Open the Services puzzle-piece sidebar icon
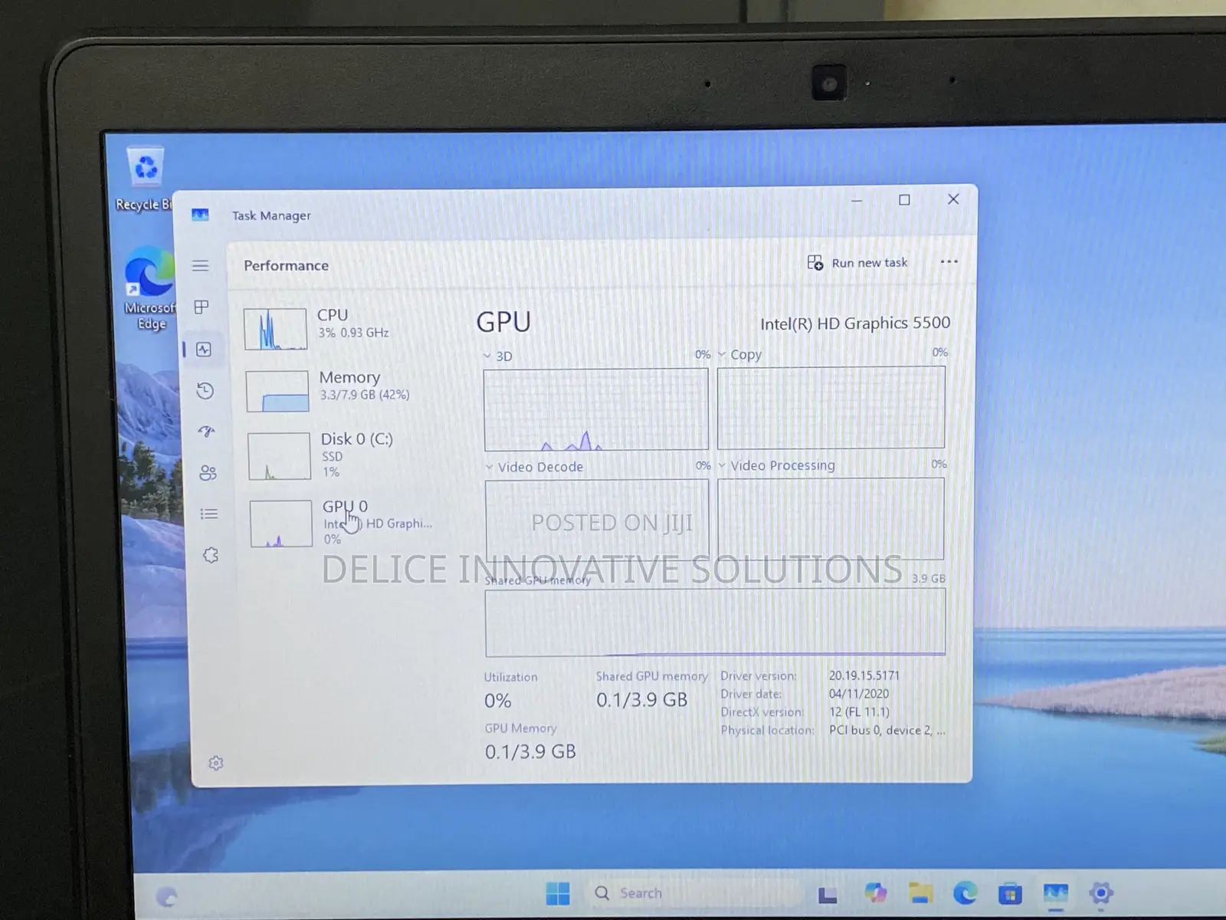Image resolution: width=1226 pixels, height=920 pixels. point(211,555)
